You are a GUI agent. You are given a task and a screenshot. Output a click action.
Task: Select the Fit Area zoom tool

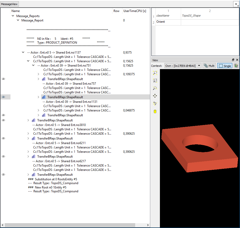pyautogui.click(x=155, y=81)
